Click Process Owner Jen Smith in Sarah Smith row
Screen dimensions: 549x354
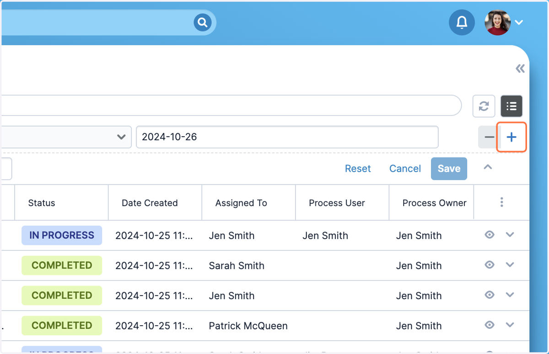(x=419, y=266)
